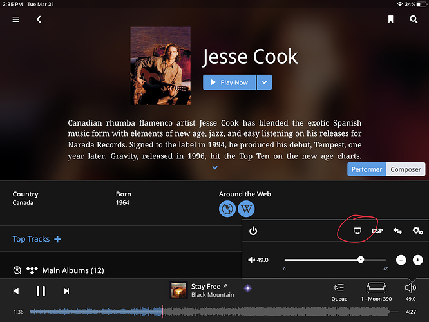The image size is (429, 322).
Task: Click the TIDAL logo icon
Action: coord(32,270)
